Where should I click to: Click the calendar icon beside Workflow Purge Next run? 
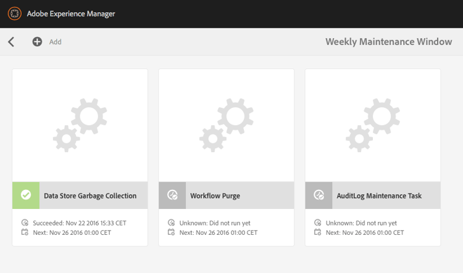pos(171,232)
